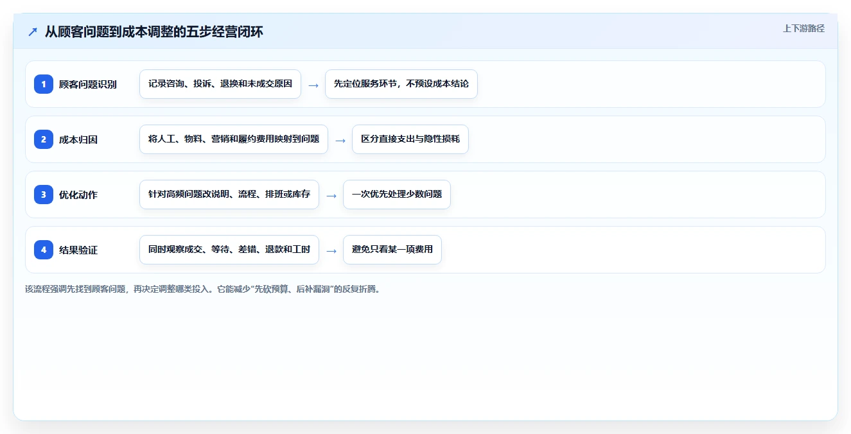
Task: Select step number badge 4
Action: click(x=44, y=250)
